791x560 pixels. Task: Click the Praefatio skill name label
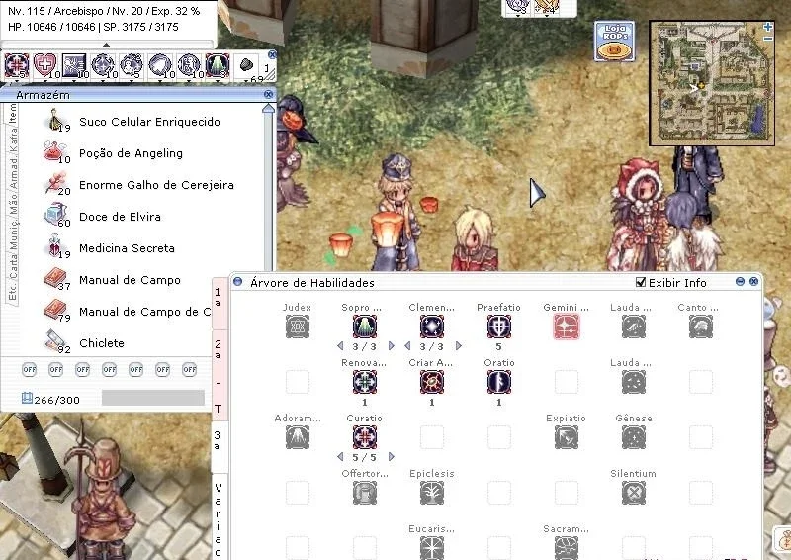pos(499,307)
